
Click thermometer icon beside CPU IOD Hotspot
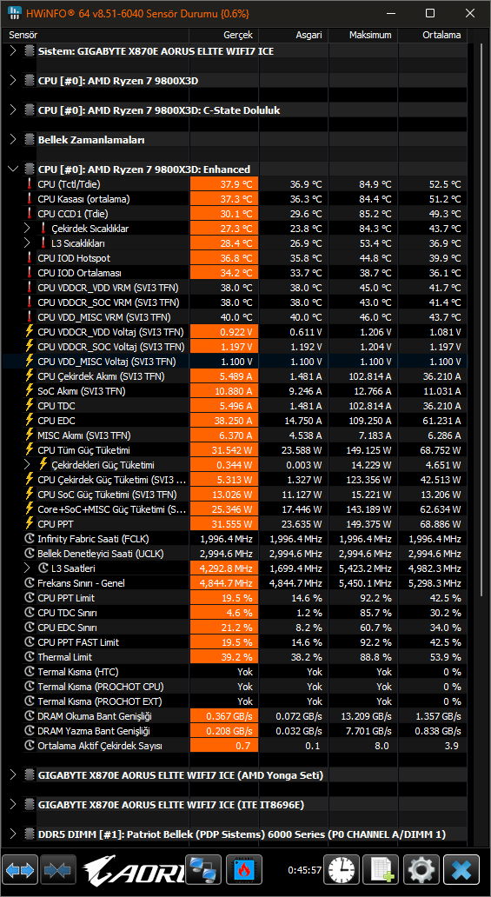pyautogui.click(x=30, y=258)
